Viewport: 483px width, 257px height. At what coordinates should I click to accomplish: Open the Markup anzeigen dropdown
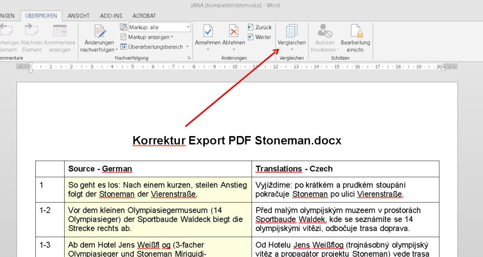[147, 37]
